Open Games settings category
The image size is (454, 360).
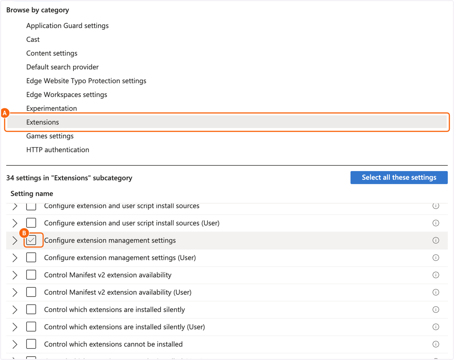pos(50,136)
